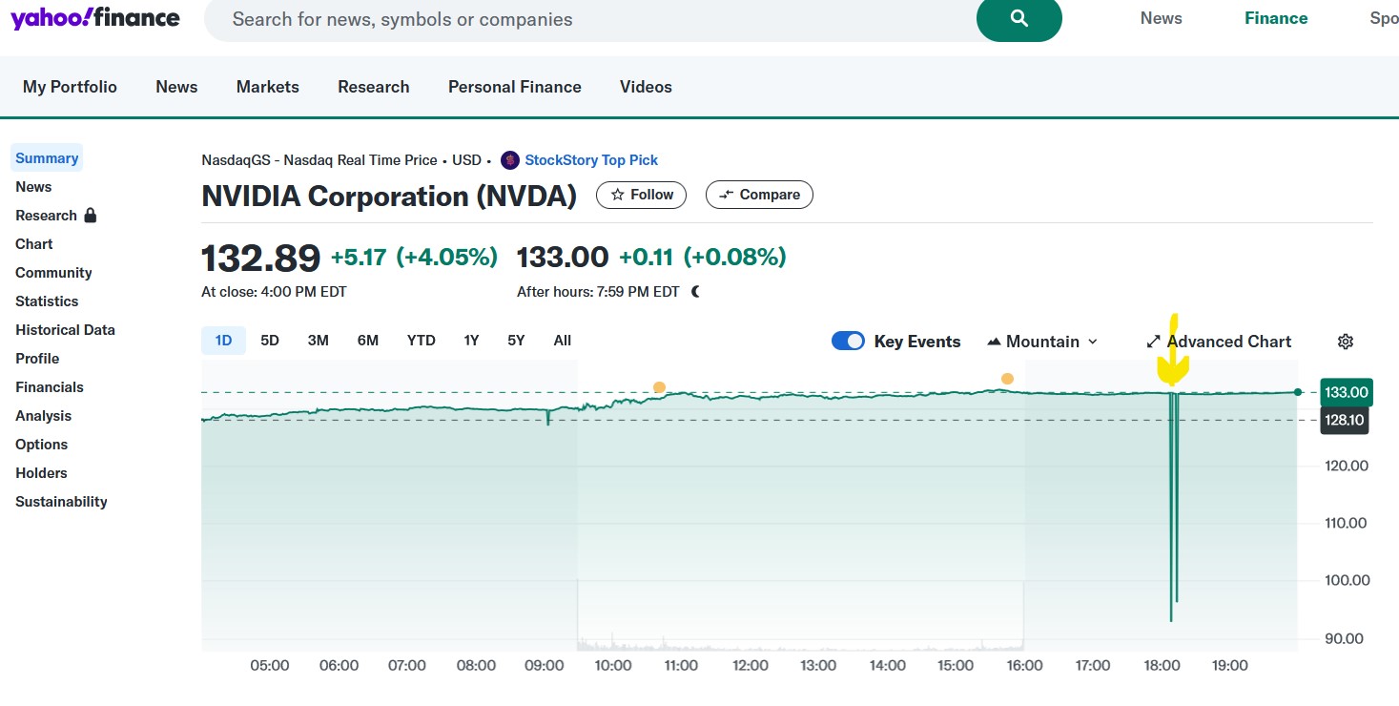Open the chart settings gear icon
The width and height of the screenshot is (1399, 706).
click(x=1345, y=341)
